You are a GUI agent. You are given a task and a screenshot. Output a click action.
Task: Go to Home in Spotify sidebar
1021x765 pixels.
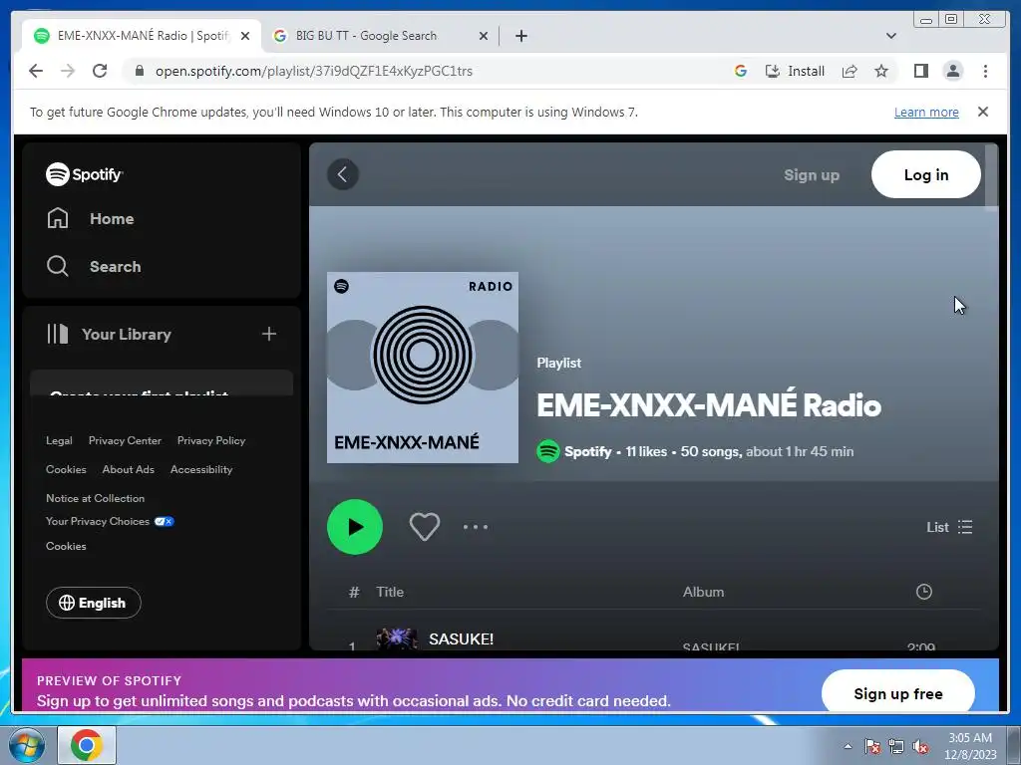point(90,218)
